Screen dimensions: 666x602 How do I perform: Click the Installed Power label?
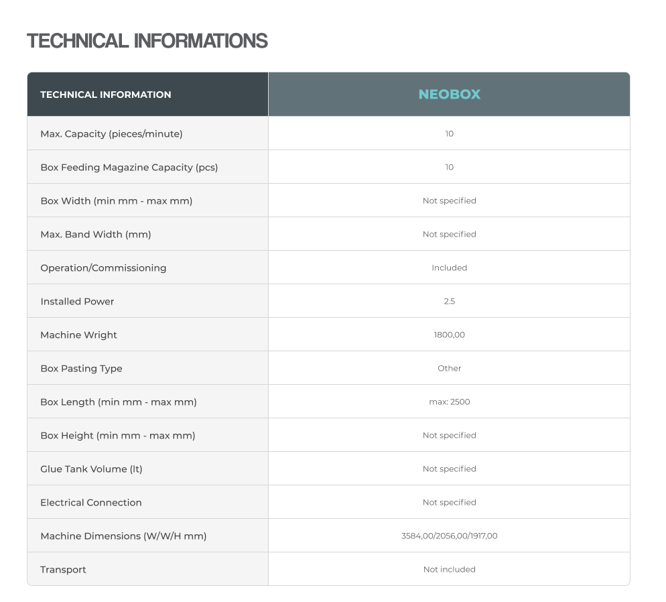pos(77,301)
